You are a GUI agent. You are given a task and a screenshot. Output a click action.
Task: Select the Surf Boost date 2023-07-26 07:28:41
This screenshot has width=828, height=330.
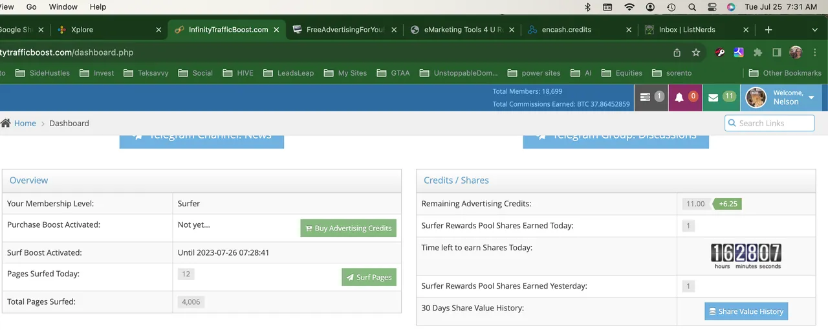point(223,253)
